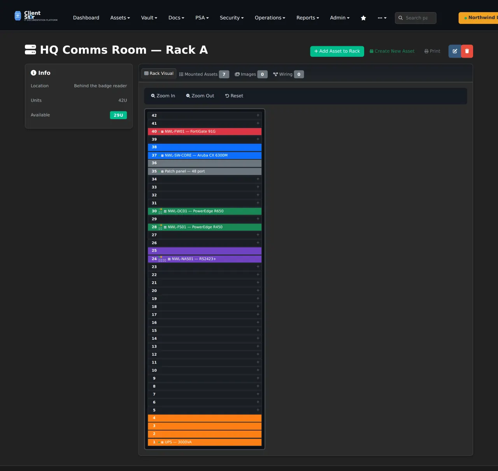Expand the PSA dropdown menu
Viewport: 498px width, 471px height.
(x=202, y=18)
